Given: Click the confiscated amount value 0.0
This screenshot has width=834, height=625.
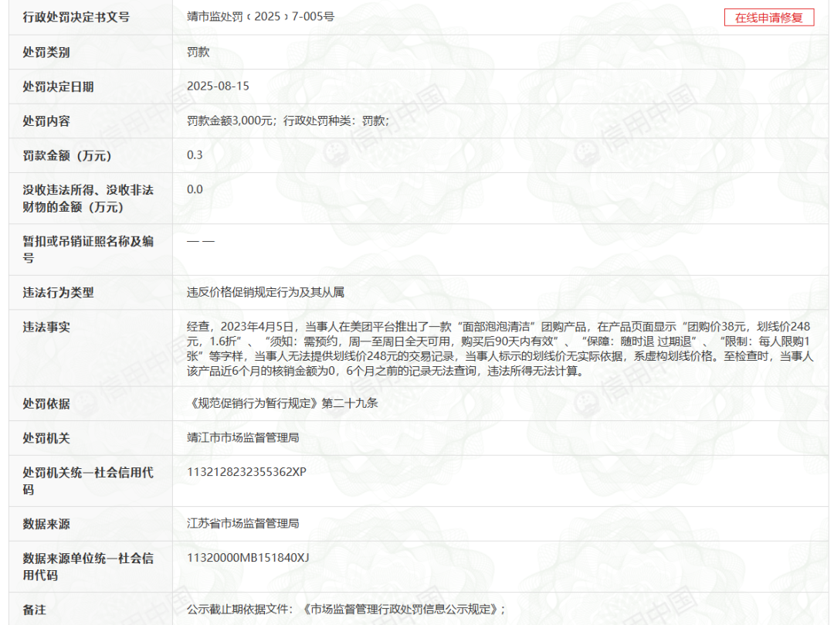Looking at the screenshot, I should pos(195,189).
